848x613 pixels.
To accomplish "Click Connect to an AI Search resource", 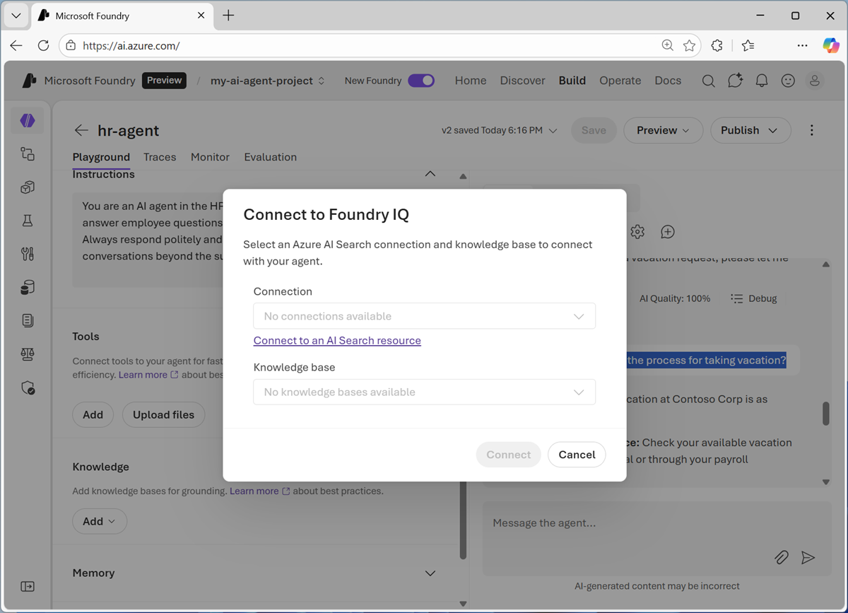I will 337,340.
